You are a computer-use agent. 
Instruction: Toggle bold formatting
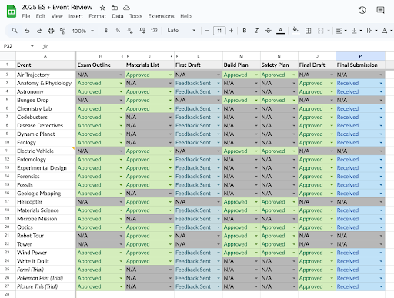click(x=245, y=31)
